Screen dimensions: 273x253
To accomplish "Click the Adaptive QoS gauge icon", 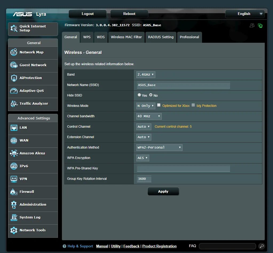I will click(x=14, y=91).
